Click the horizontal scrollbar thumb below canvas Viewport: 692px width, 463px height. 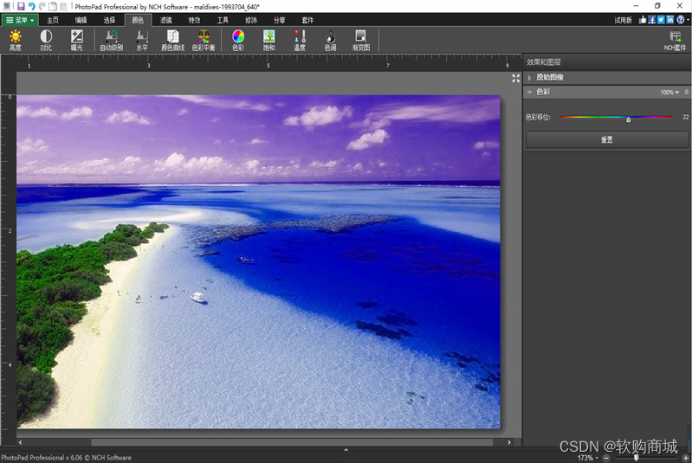point(292,442)
